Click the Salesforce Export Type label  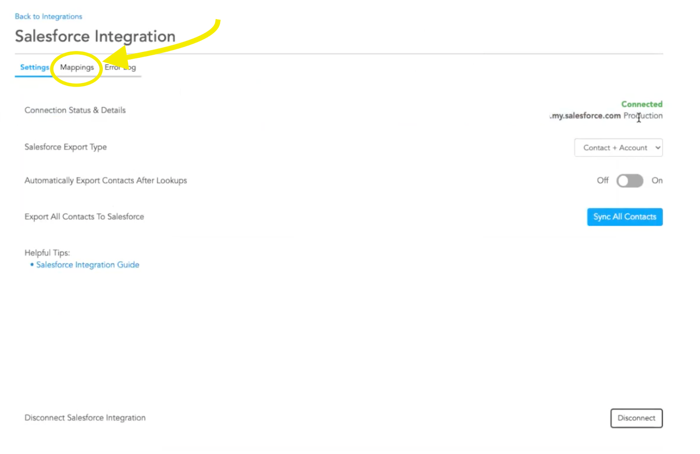pyautogui.click(x=66, y=147)
